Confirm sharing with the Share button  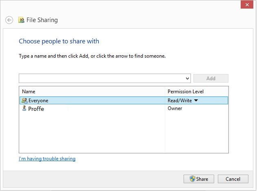tap(199, 179)
